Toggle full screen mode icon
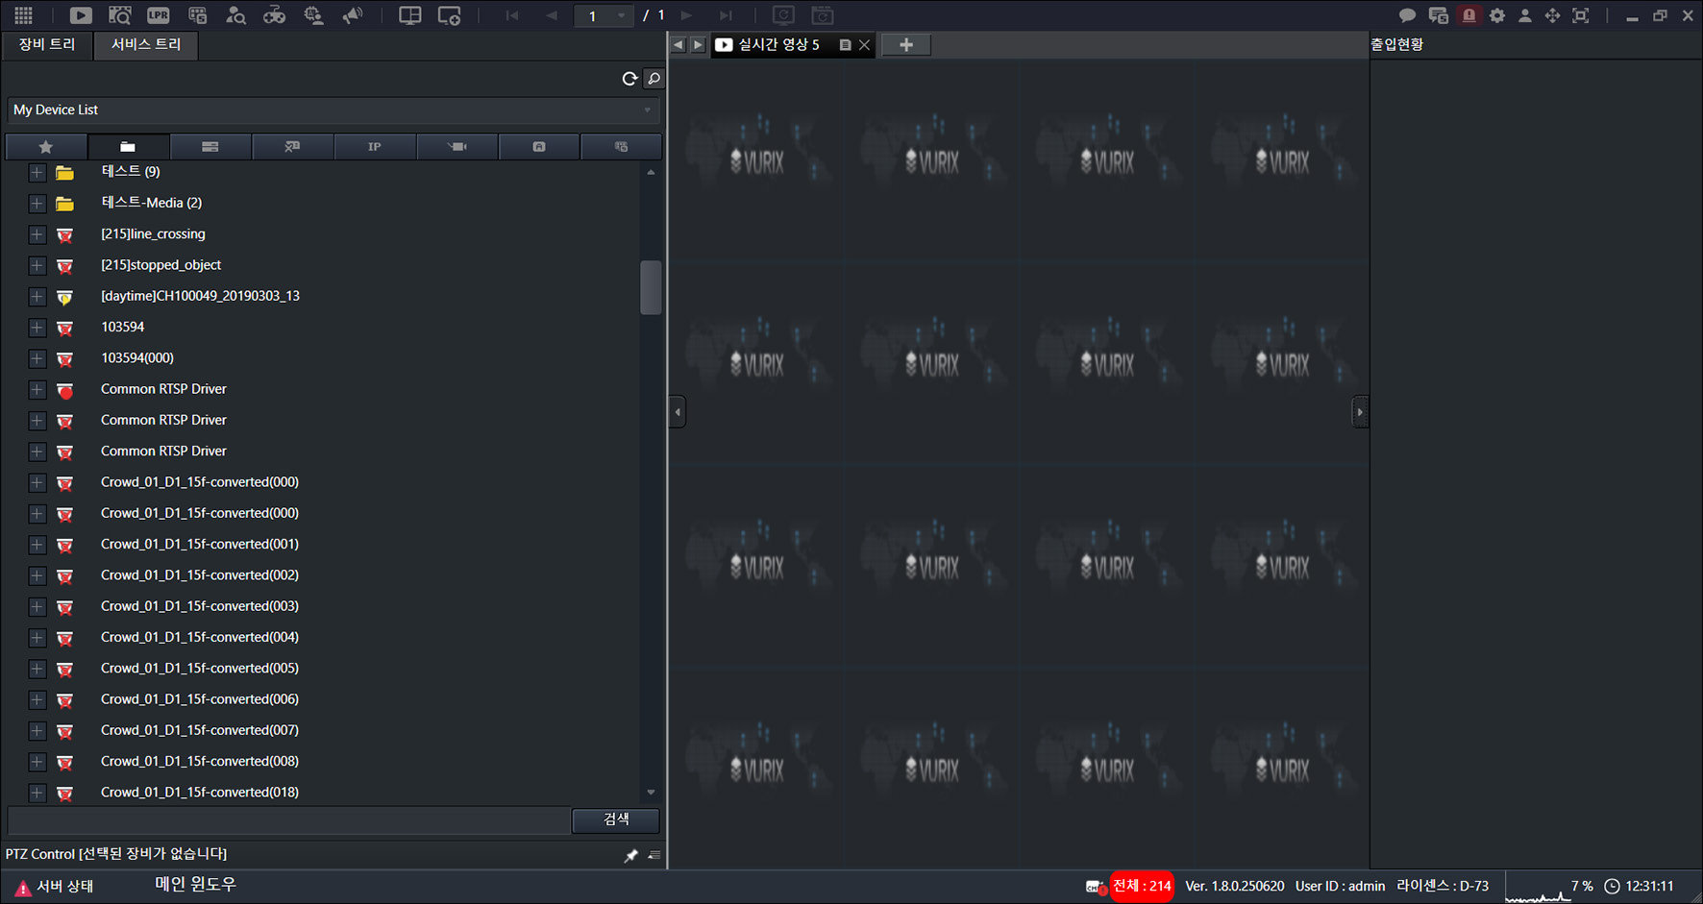The width and height of the screenshot is (1703, 904). point(1580,15)
